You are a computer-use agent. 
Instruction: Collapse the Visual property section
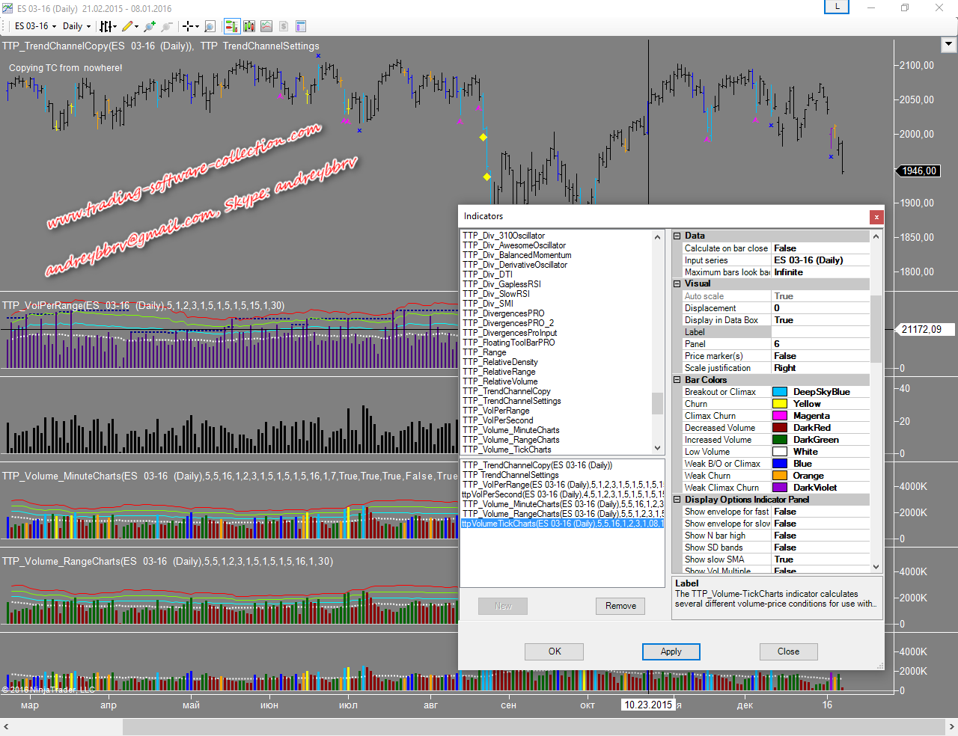(x=677, y=283)
